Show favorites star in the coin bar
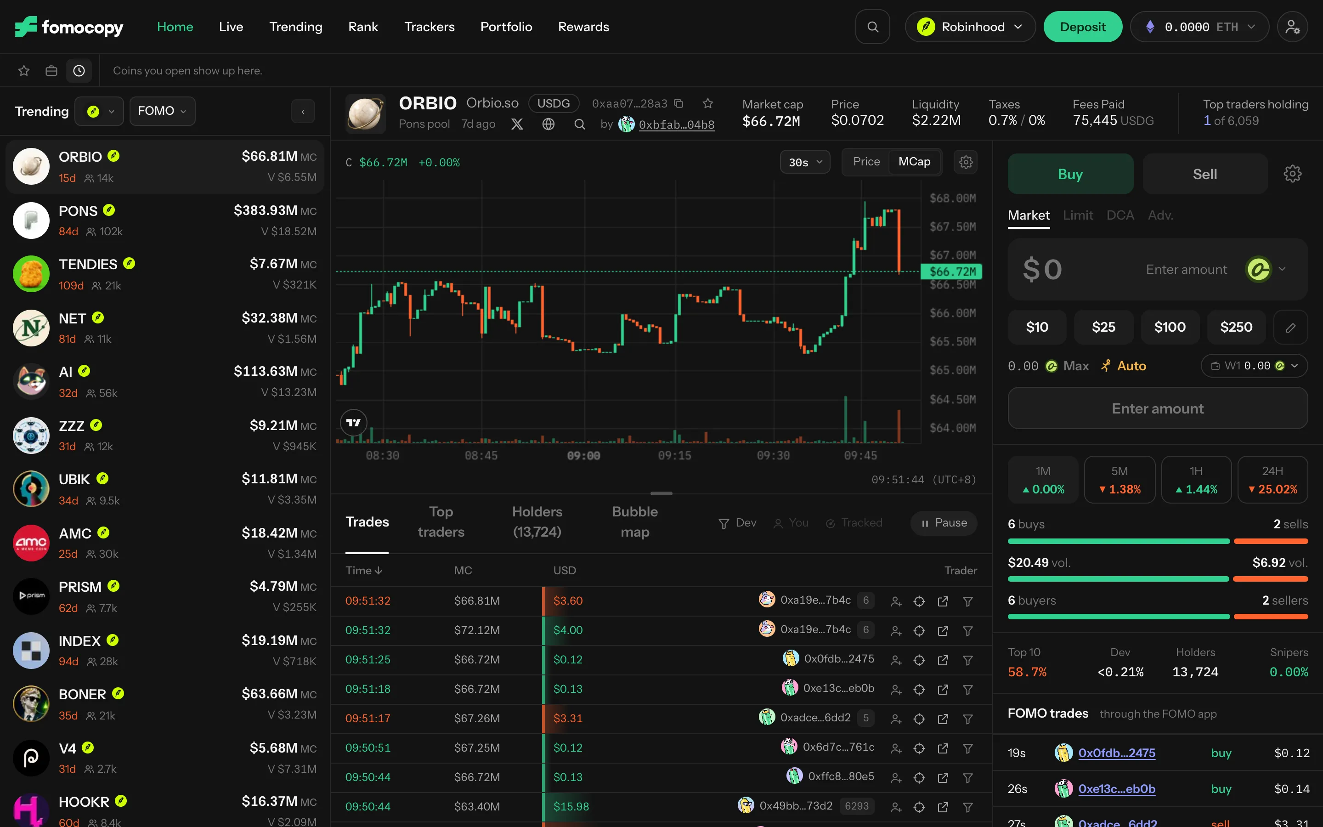Image resolution: width=1323 pixels, height=827 pixels. coord(23,71)
